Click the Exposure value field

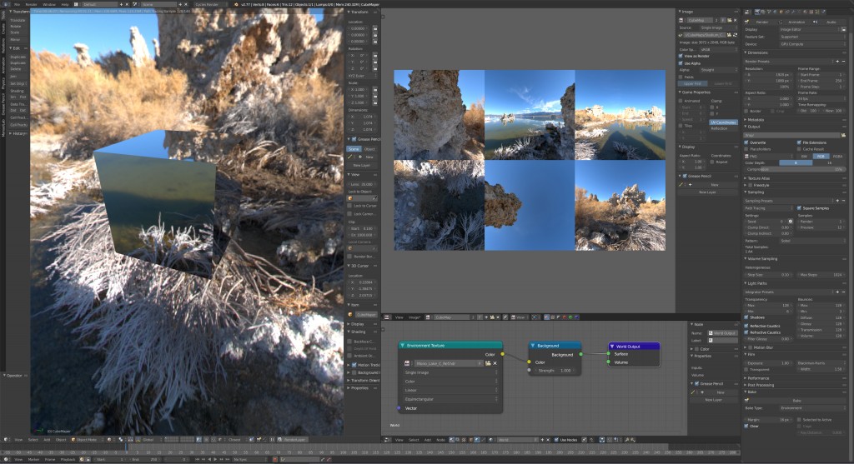coord(769,363)
